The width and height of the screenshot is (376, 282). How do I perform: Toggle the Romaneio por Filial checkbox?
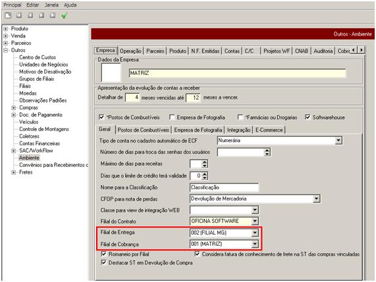[104, 254]
